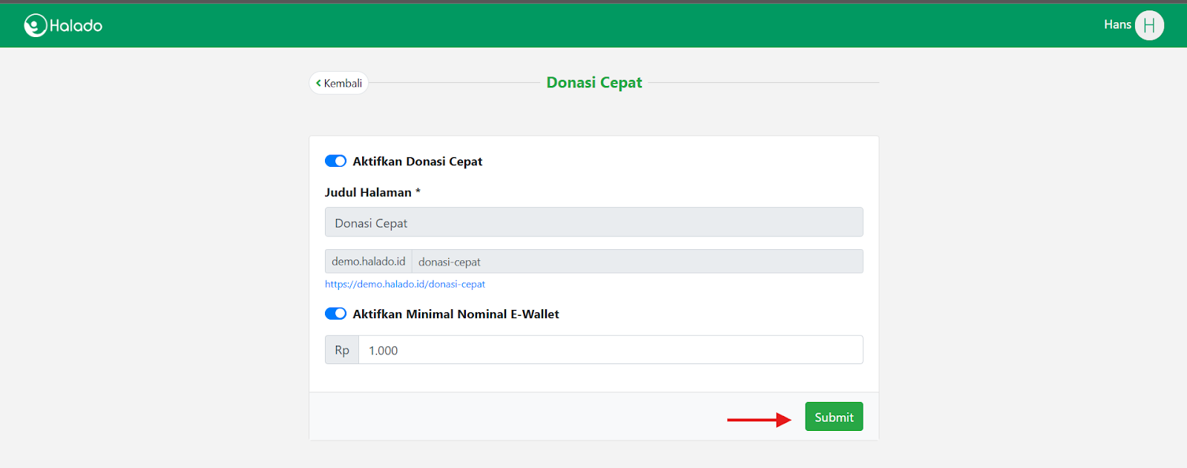Viewport: 1187px width, 468px height.
Task: Click the Aktifkan Donasi Cepat label text
Action: 417,162
